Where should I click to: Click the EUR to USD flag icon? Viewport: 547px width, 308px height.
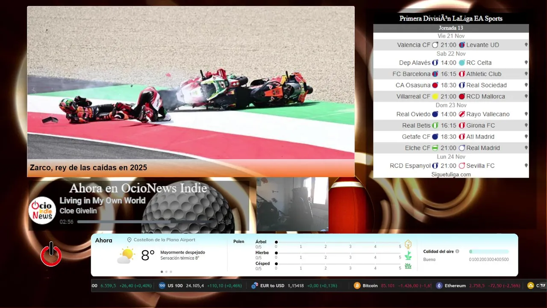click(x=255, y=285)
